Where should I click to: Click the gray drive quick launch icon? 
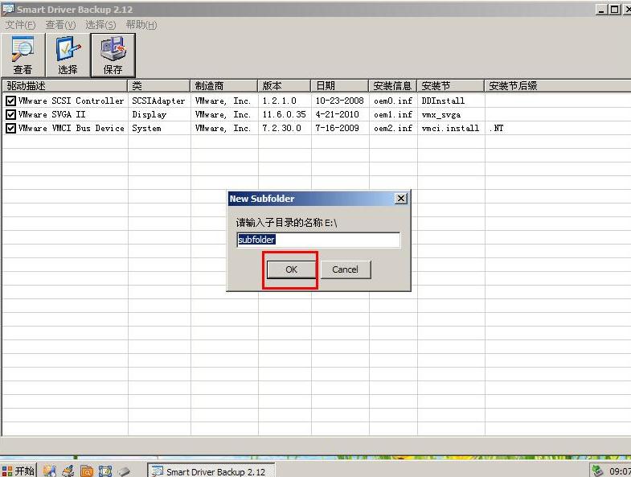pos(124,471)
